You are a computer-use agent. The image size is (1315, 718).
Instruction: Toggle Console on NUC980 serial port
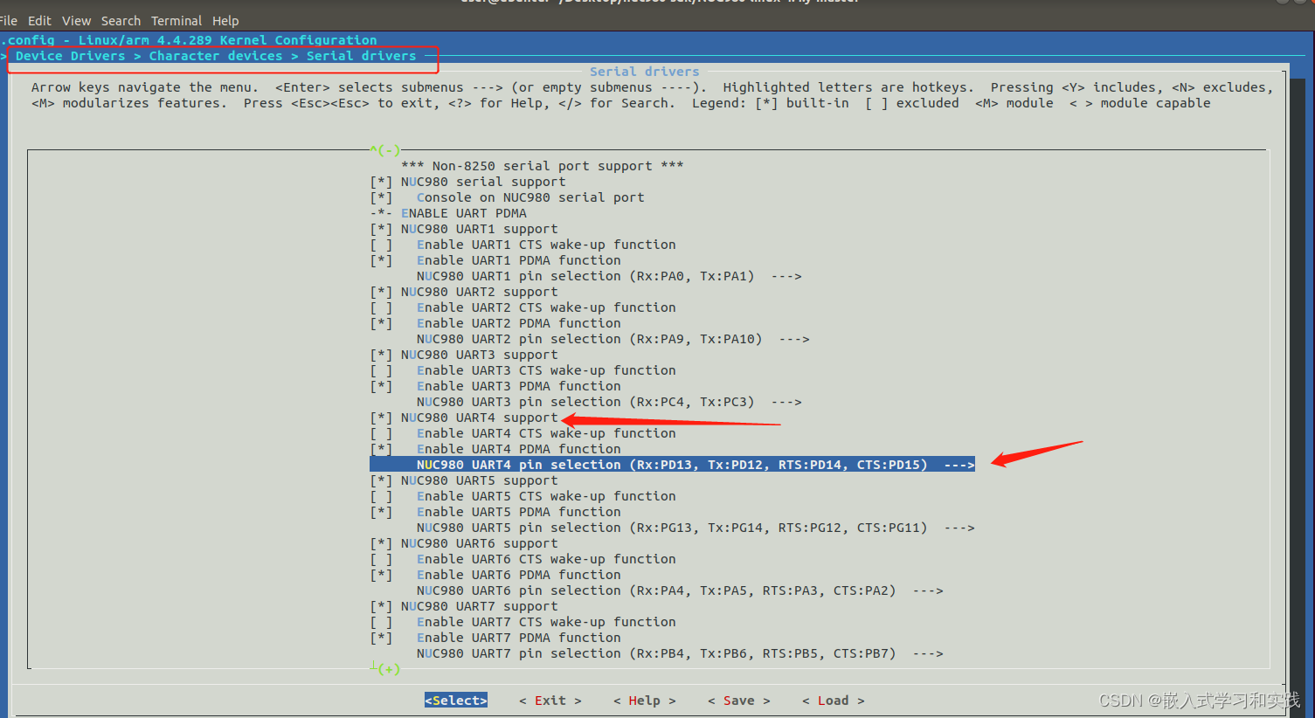(381, 197)
